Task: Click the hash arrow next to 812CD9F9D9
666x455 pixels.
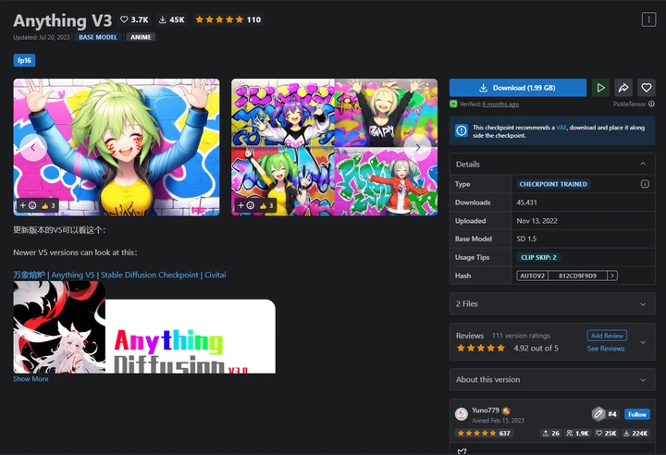Action: pos(612,276)
